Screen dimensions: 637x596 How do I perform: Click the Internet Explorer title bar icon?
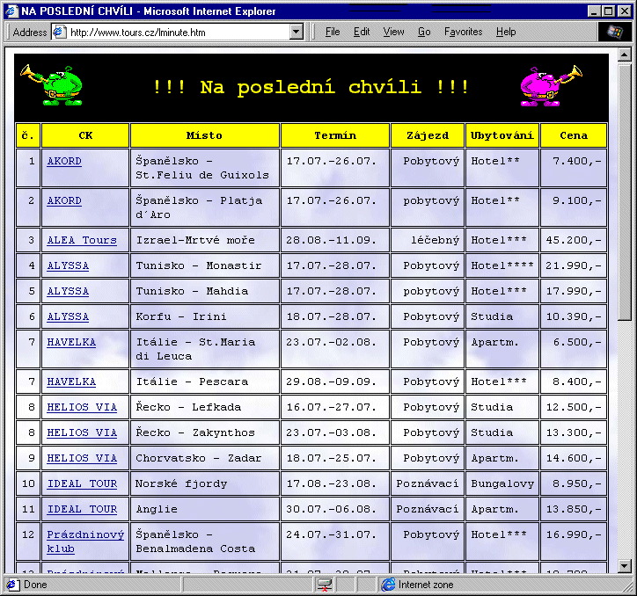[x=11, y=11]
